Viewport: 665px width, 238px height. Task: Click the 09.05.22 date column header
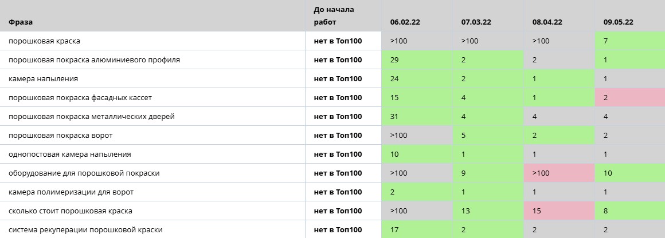(619, 22)
